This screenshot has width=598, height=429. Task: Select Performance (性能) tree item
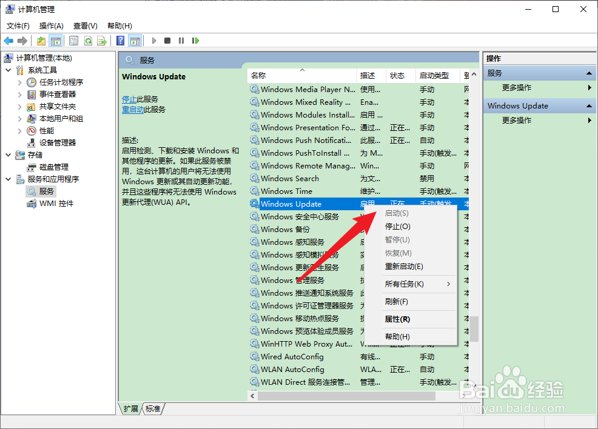point(47,131)
